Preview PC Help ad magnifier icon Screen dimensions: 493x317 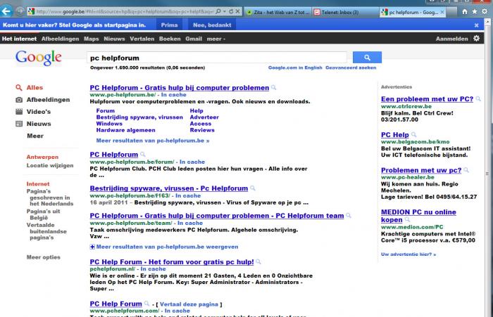click(x=414, y=135)
